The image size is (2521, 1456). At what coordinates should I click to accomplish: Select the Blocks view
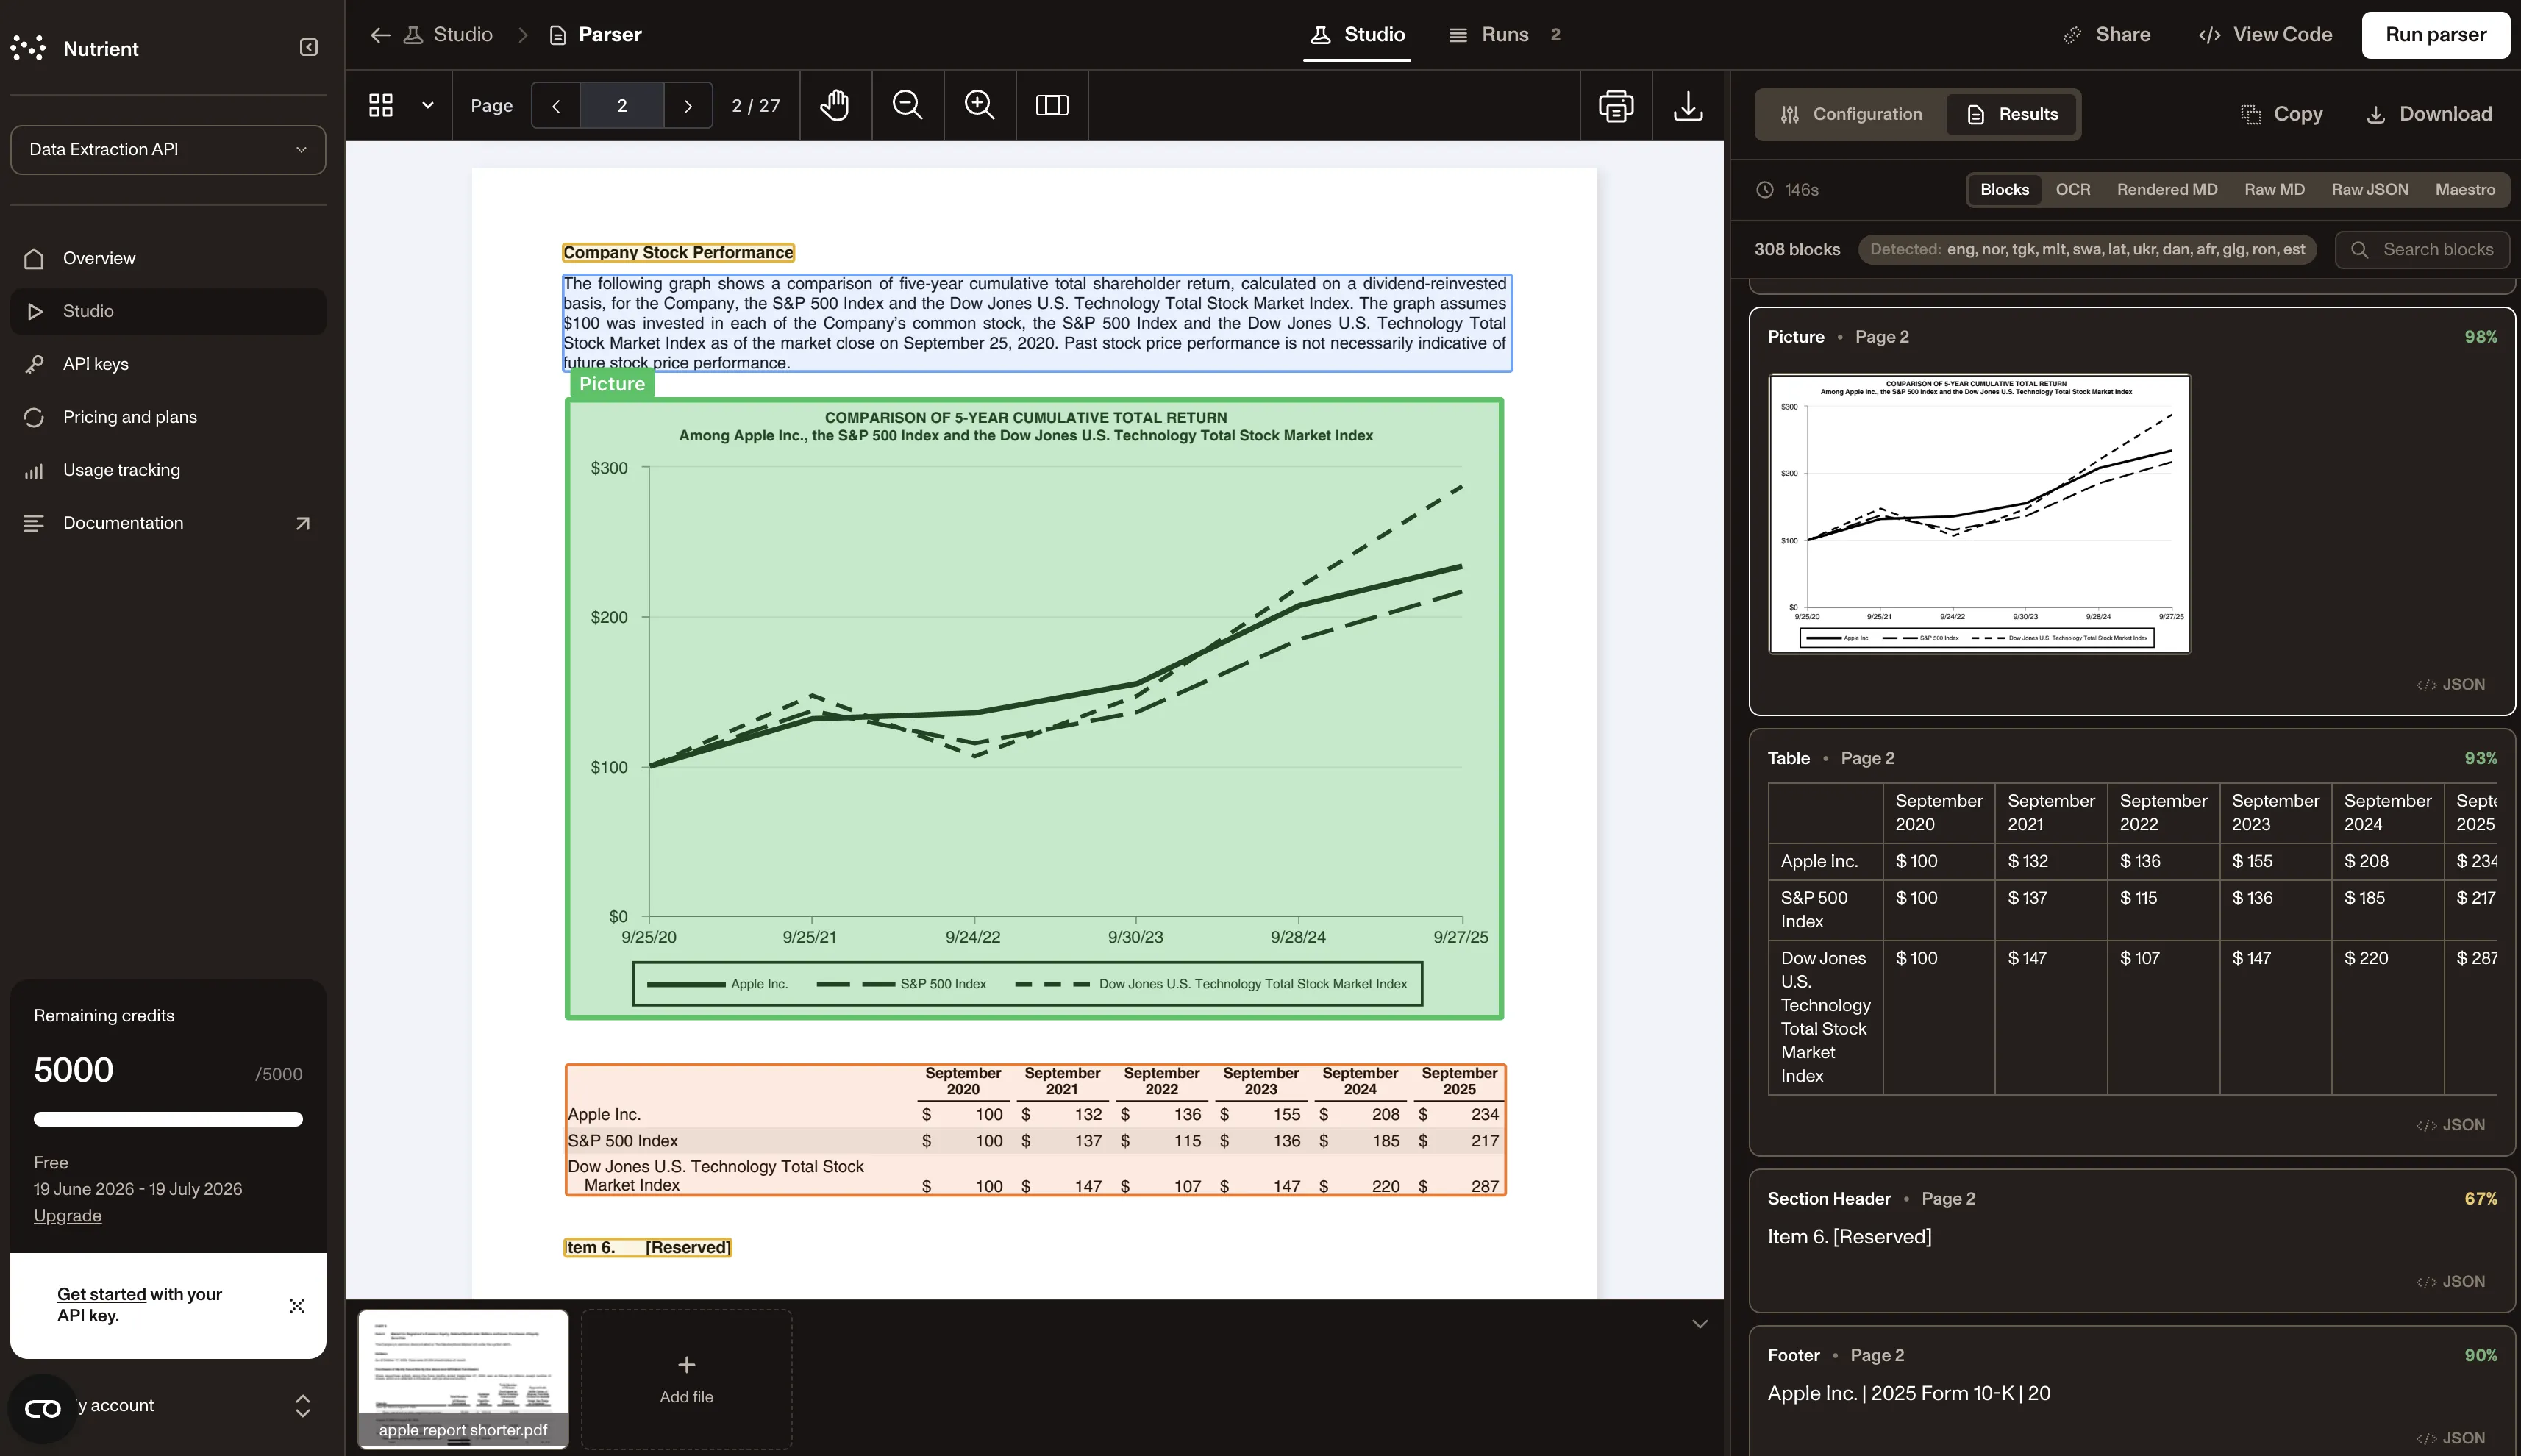pos(2004,190)
